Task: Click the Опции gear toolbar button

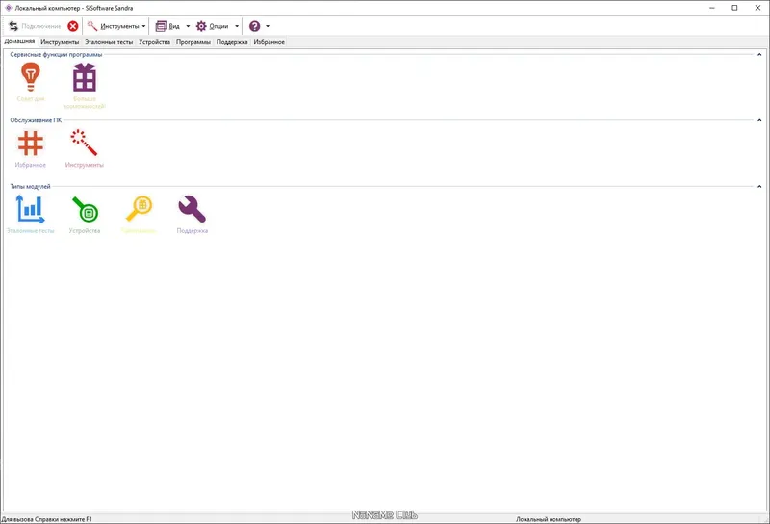Action: [212, 26]
